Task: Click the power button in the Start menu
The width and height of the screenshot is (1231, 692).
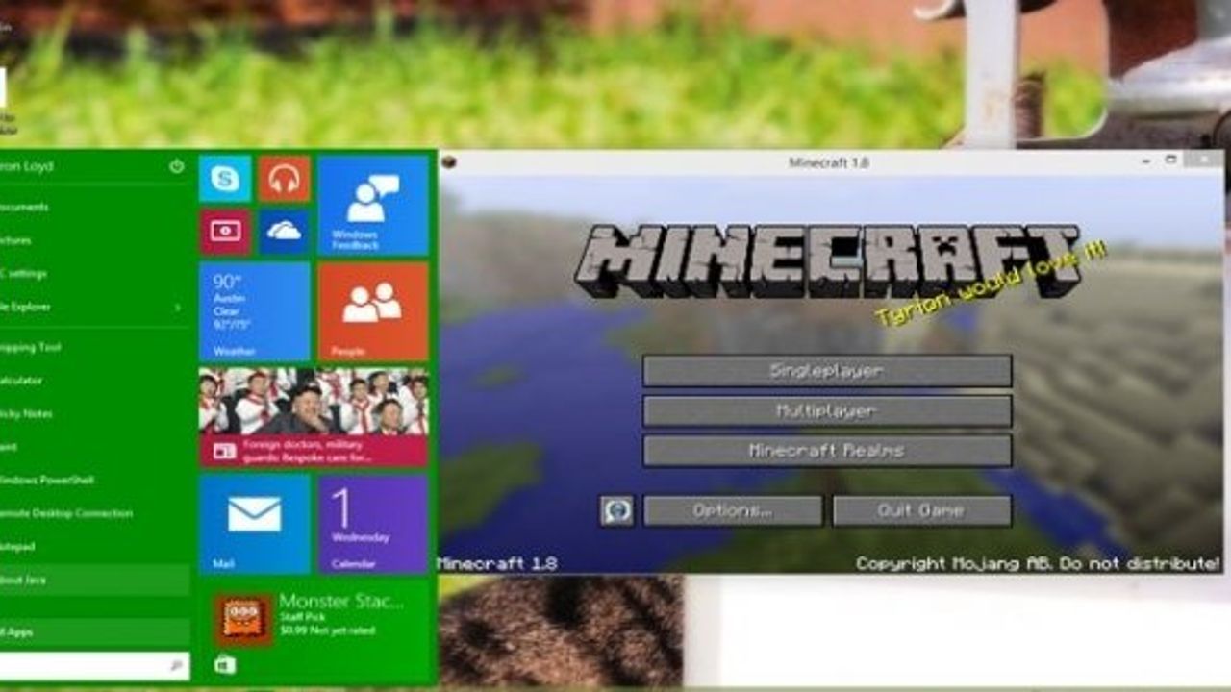Action: 176,163
